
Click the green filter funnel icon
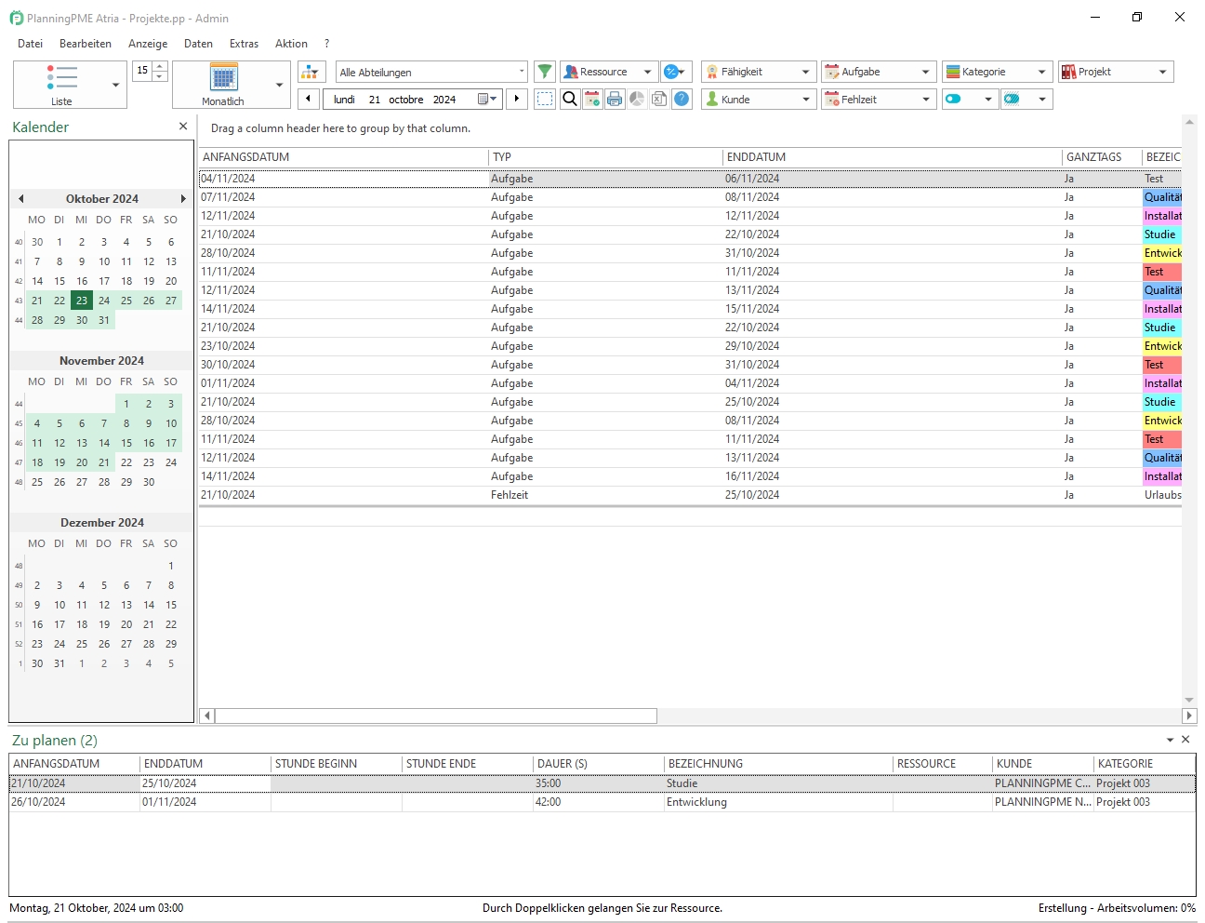pos(545,72)
